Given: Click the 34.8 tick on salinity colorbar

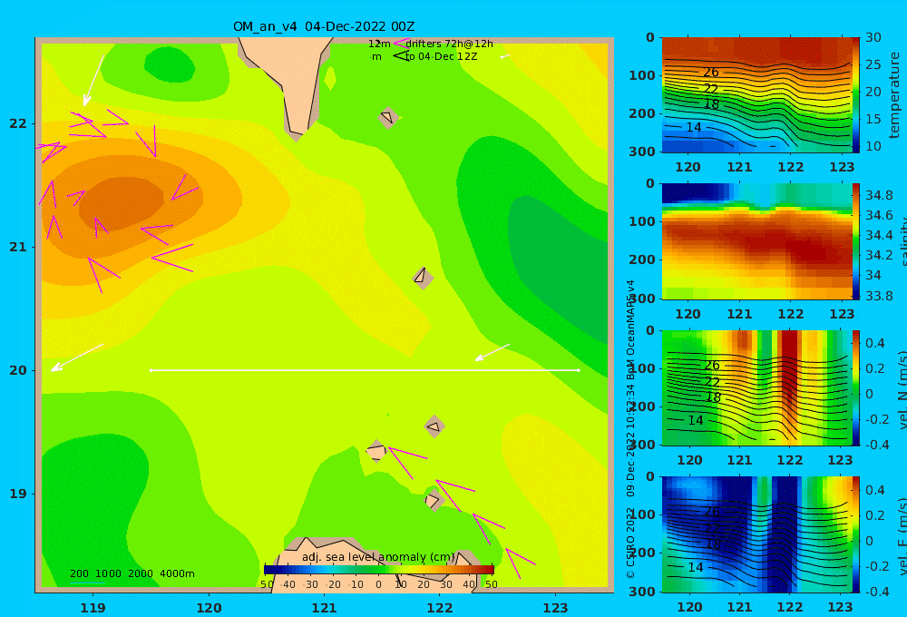Looking at the screenshot, I should [879, 195].
